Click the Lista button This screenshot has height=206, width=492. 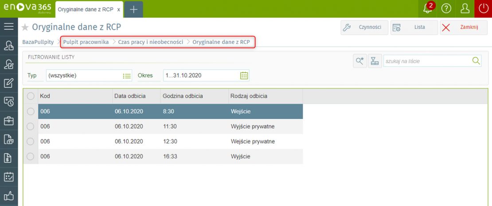(x=414, y=28)
